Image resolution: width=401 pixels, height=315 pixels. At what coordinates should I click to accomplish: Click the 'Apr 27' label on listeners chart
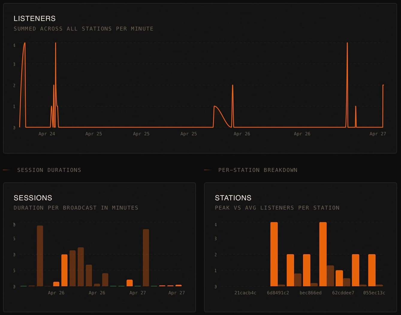click(x=378, y=134)
